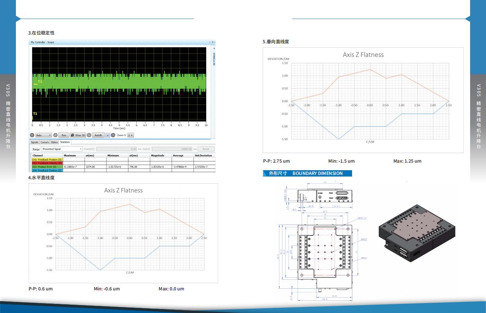Viewport: 486px width, 313px height.
Task: Click the Magnitude column header
Action: (x=161, y=156)
